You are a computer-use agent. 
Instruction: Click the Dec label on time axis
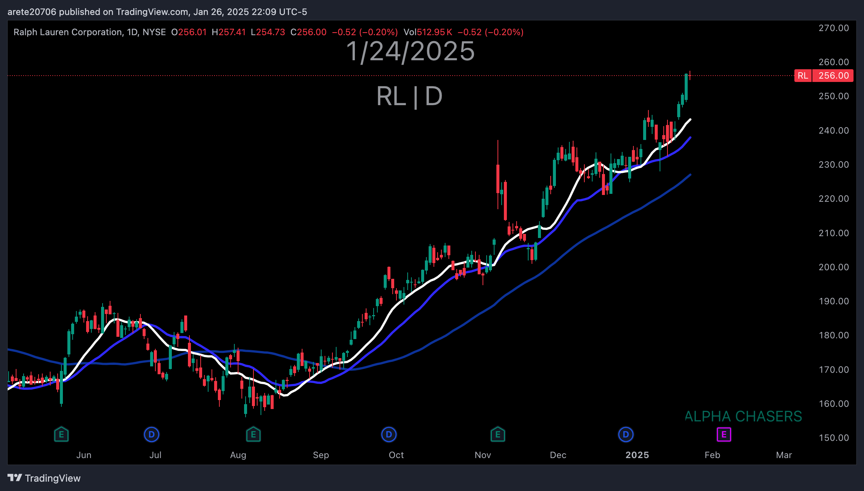click(558, 455)
